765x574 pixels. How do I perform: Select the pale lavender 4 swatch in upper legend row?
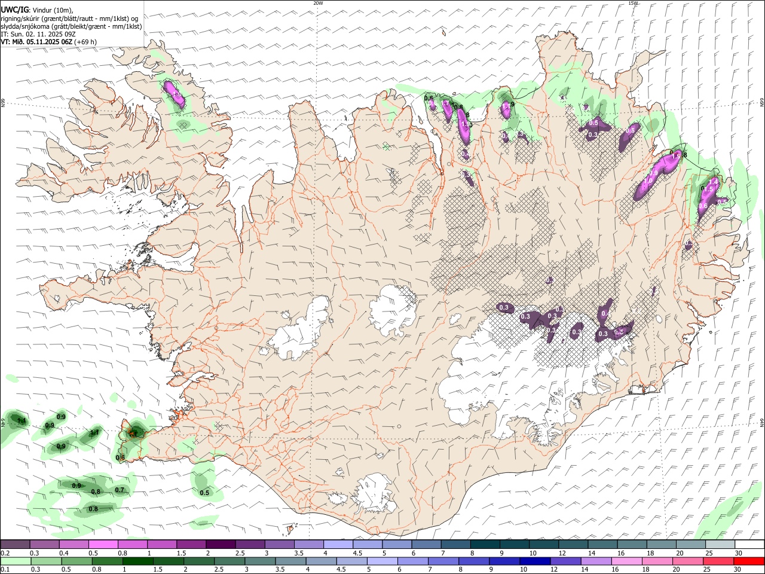(338, 544)
